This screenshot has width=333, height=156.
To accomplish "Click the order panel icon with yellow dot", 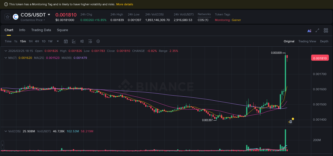I will 290,121.
